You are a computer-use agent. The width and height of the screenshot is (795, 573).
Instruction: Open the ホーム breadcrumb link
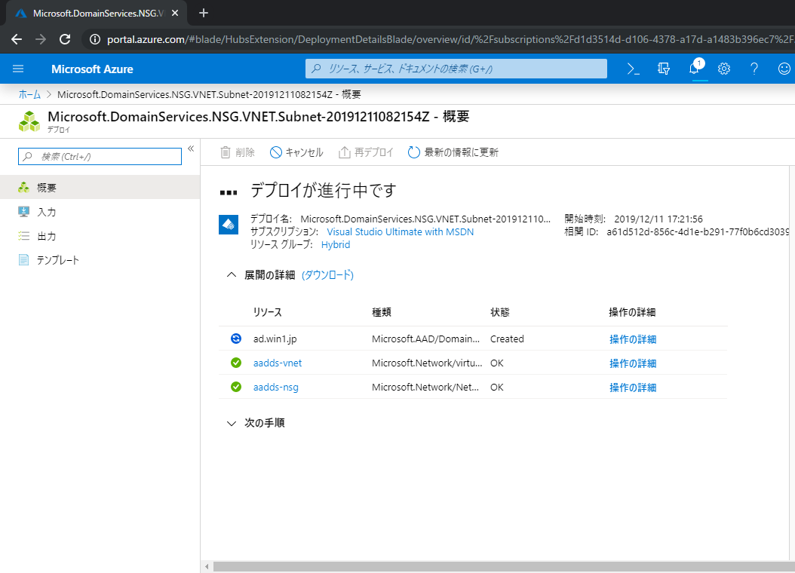click(x=29, y=95)
